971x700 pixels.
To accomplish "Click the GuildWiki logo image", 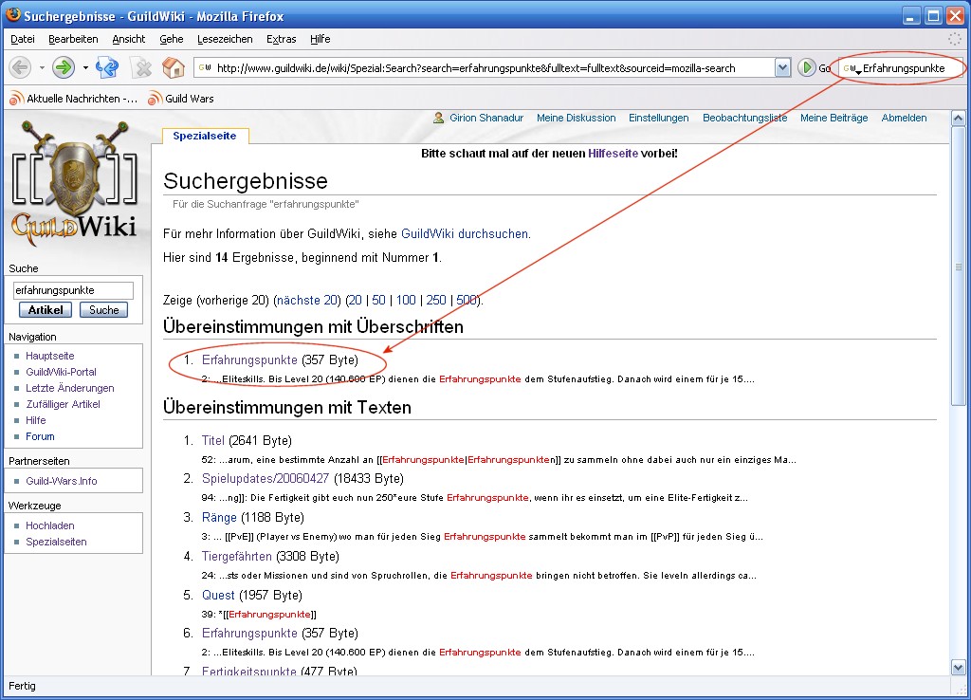I will (x=74, y=184).
